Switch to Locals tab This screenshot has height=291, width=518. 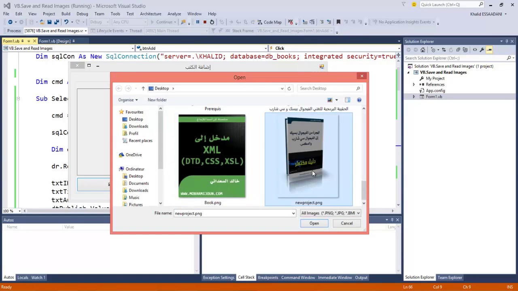click(x=23, y=278)
